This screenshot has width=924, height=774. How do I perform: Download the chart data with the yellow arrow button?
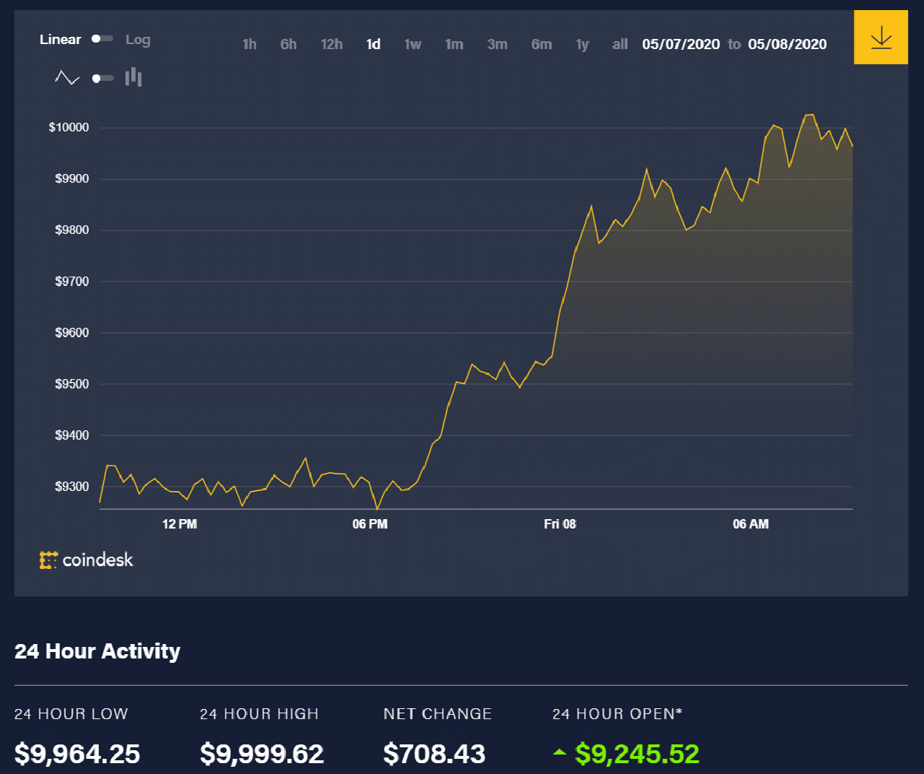tap(881, 37)
